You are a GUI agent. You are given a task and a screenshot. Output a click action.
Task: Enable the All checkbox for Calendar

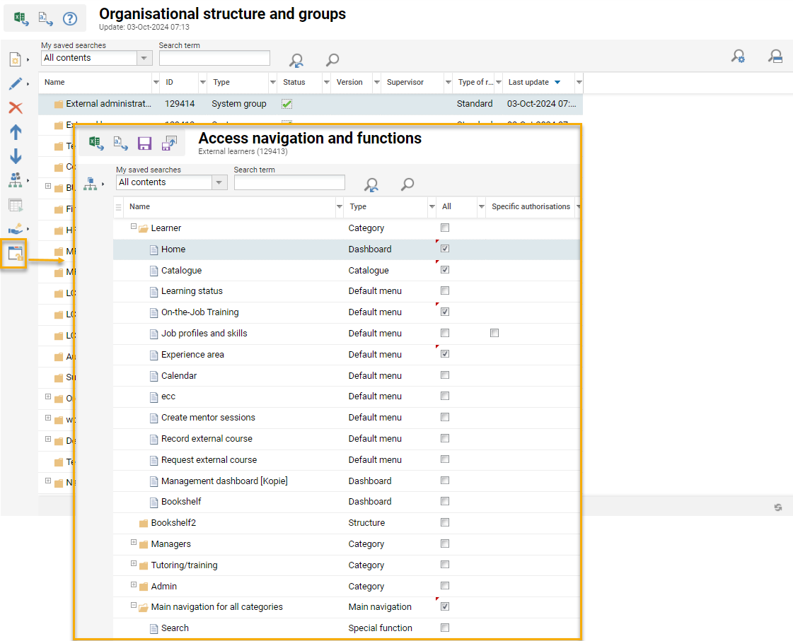pyautogui.click(x=444, y=375)
